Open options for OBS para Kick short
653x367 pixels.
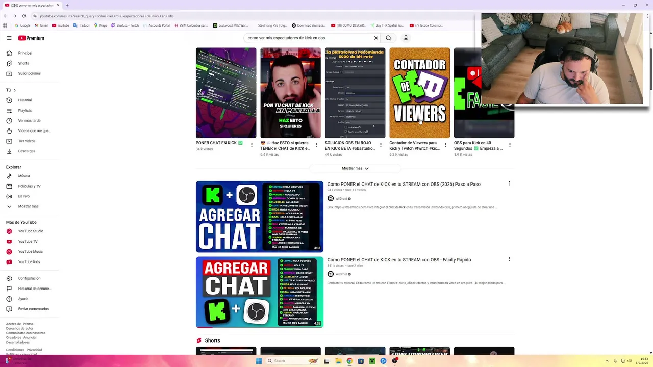[510, 145]
